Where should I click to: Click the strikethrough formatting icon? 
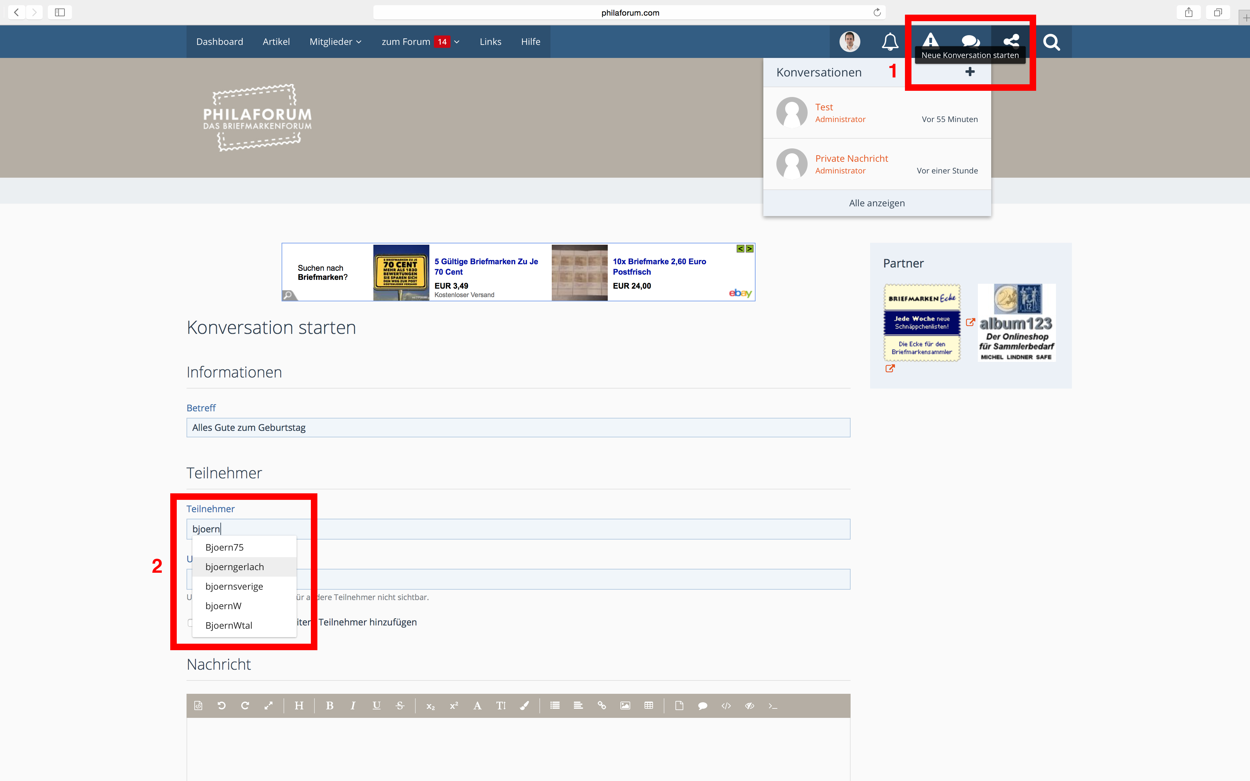click(400, 706)
